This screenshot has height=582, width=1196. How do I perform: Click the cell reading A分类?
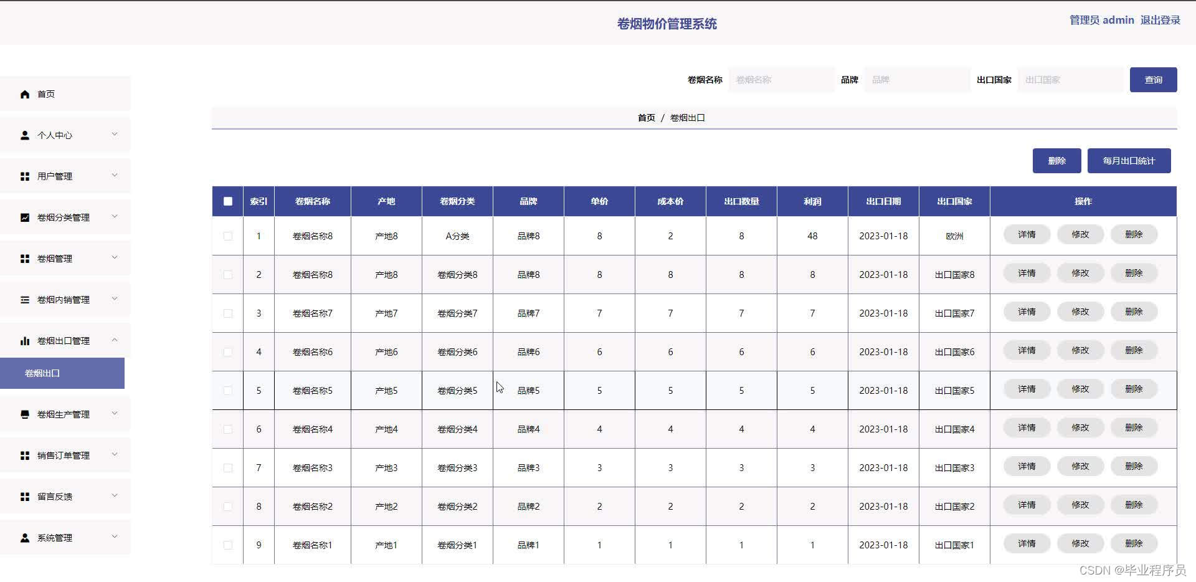coord(457,236)
